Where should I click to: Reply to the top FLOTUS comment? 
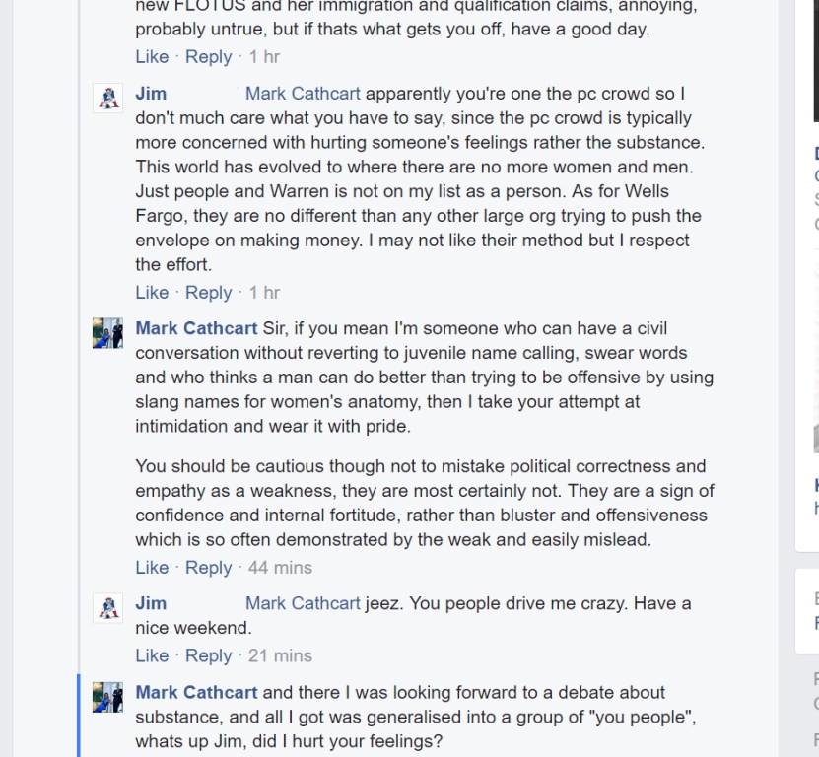click(208, 56)
